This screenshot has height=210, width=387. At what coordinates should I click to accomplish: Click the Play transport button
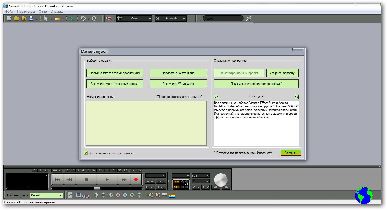(107, 179)
